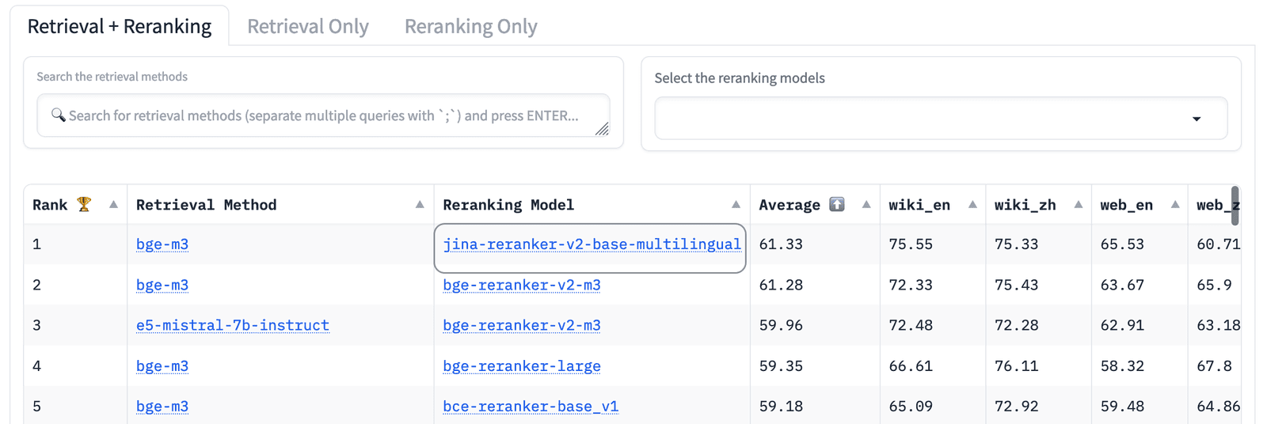Screen dimensions: 1267x424
Task: Select wiki_zh value 75.33
Action: click(1017, 244)
